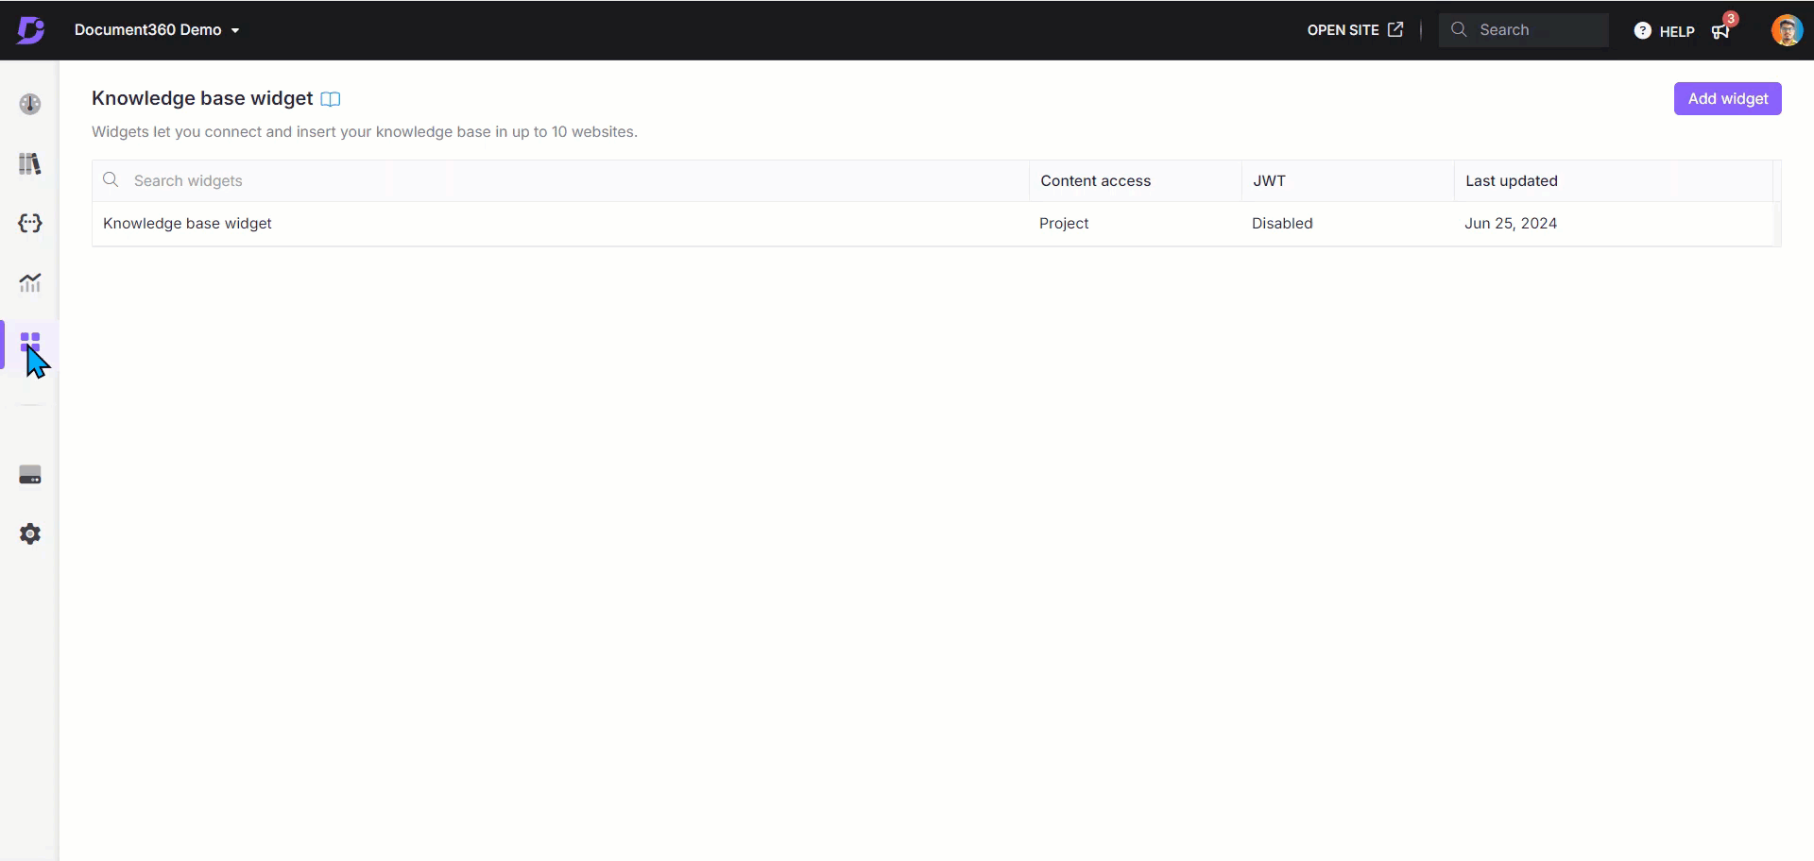The image size is (1814, 861).
Task: Open the announcements megaphone icon
Action: click(x=1721, y=31)
